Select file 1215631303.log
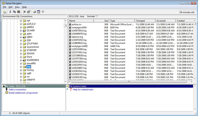The image size is (198, 116). tap(79, 77)
